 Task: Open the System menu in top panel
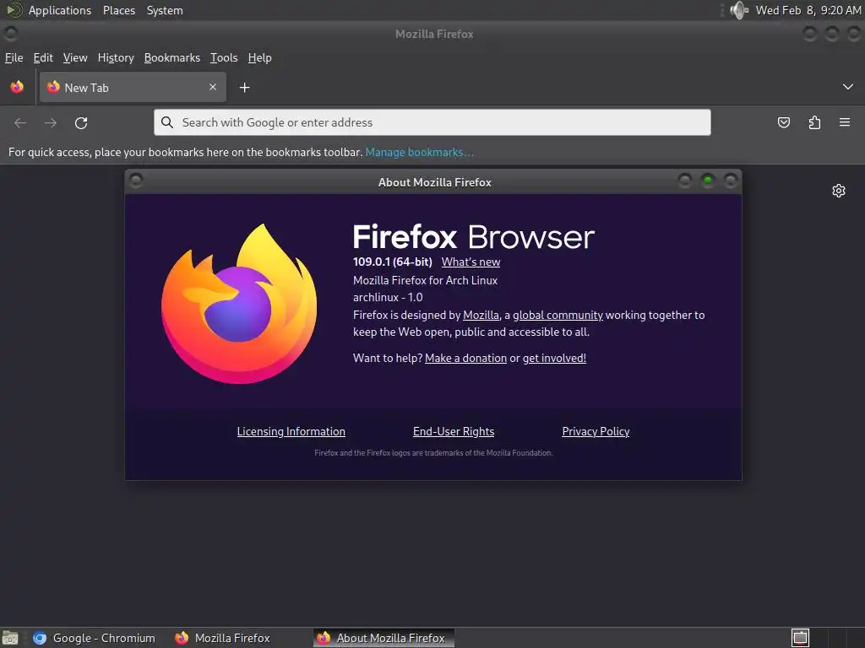coord(165,10)
